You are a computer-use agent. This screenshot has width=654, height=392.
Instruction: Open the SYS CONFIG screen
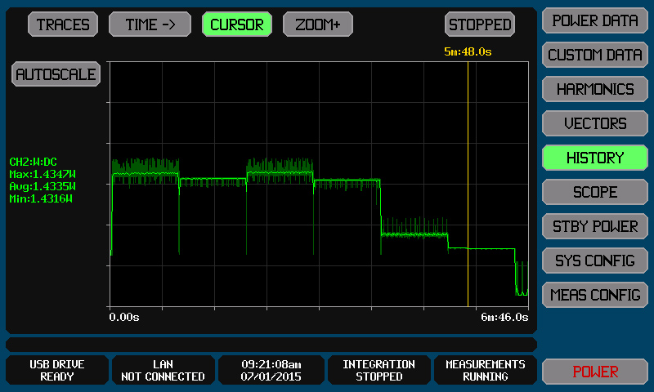coord(595,261)
